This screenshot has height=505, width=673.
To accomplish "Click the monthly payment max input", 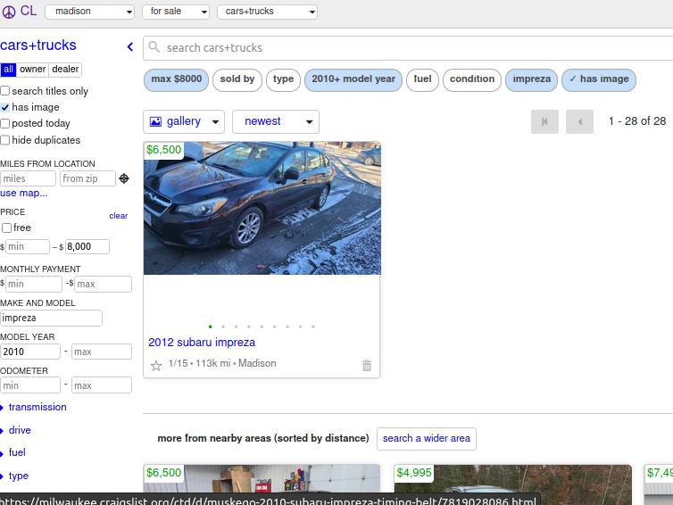I will pos(103,284).
